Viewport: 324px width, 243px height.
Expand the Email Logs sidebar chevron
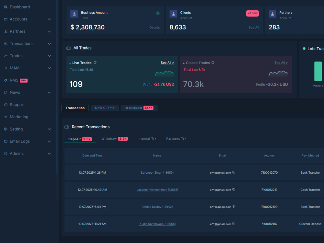tap(49, 141)
